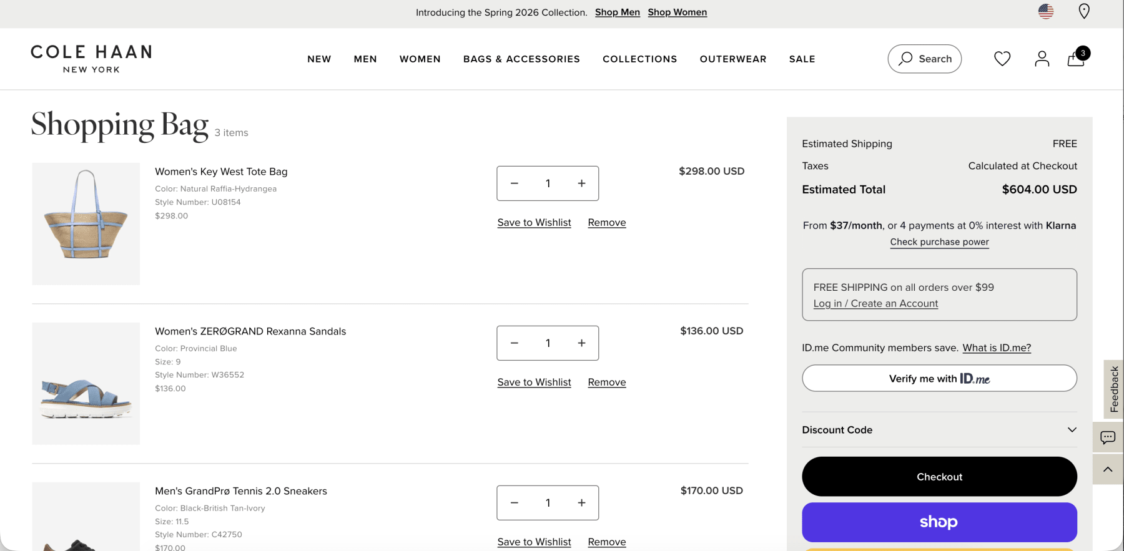Click the Shop Men link in banner

click(x=618, y=12)
